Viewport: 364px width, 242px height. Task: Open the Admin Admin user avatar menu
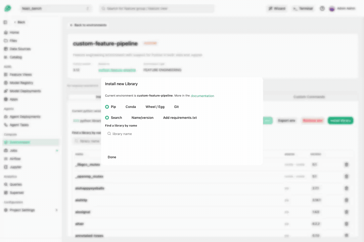coord(332,9)
